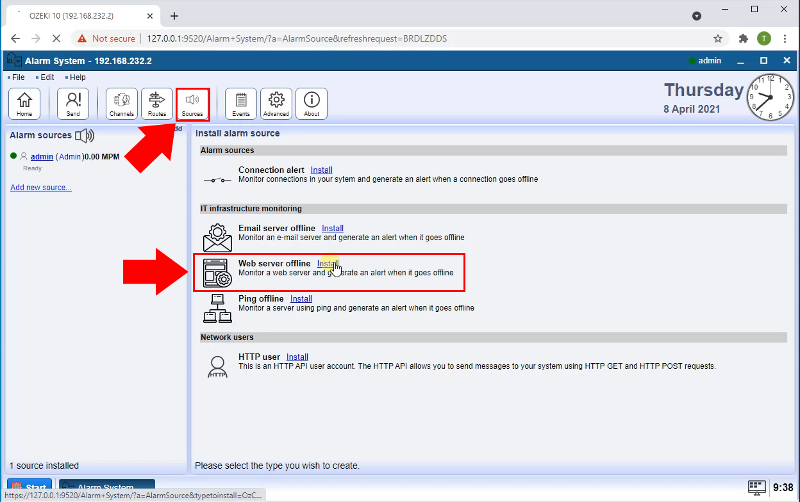Click the Alarm System taskbar button

pos(107,488)
